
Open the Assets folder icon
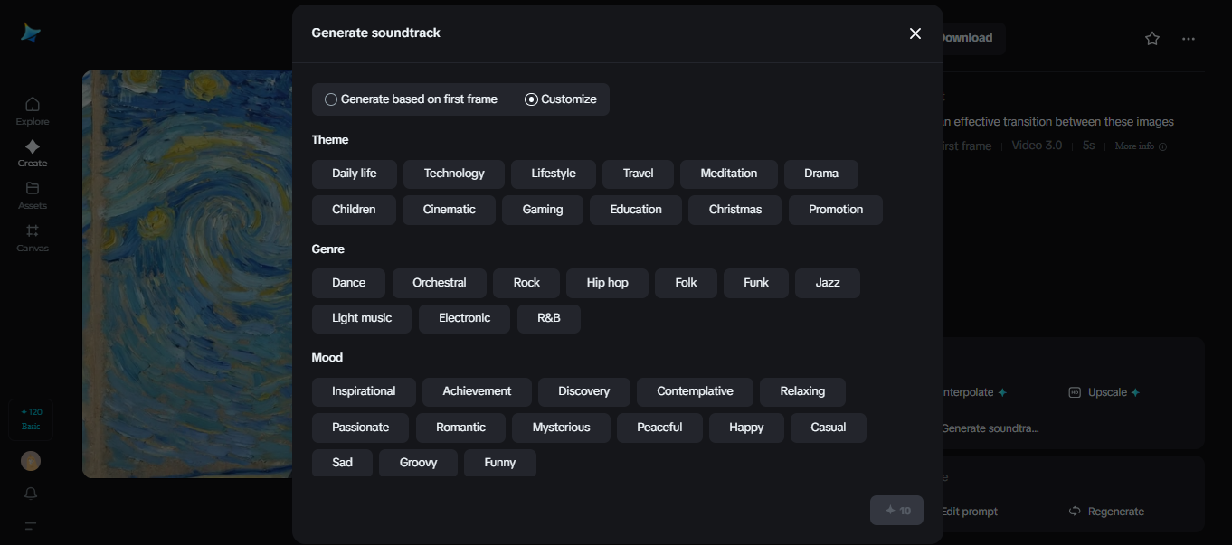point(32,189)
